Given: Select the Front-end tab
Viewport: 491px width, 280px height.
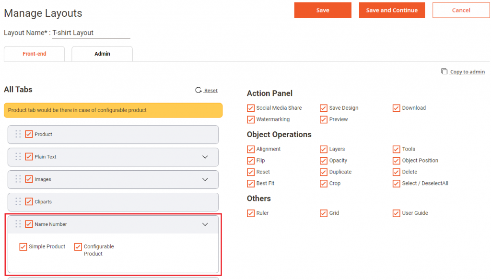Looking at the screenshot, I should click(x=34, y=54).
